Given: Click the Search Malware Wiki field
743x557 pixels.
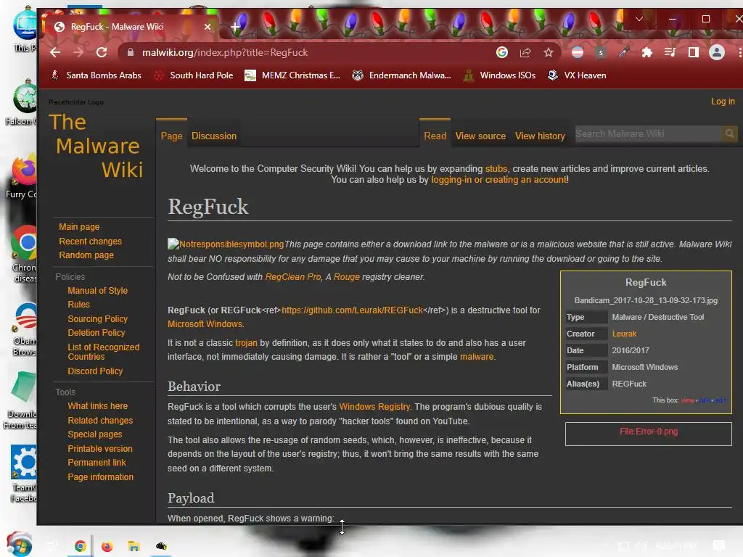Looking at the screenshot, I should tap(648, 134).
